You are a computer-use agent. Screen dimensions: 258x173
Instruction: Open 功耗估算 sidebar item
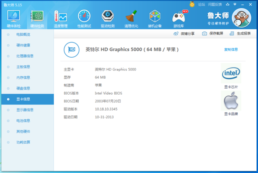28,142
